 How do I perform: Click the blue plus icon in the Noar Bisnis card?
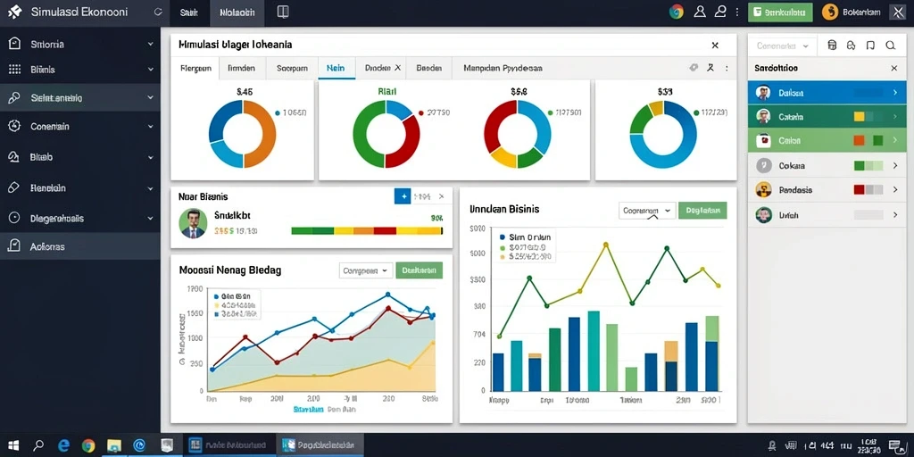point(403,196)
